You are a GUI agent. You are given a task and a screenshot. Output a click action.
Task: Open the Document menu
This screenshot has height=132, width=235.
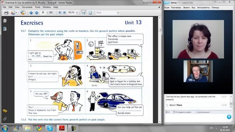pyautogui.click(x=27, y=7)
